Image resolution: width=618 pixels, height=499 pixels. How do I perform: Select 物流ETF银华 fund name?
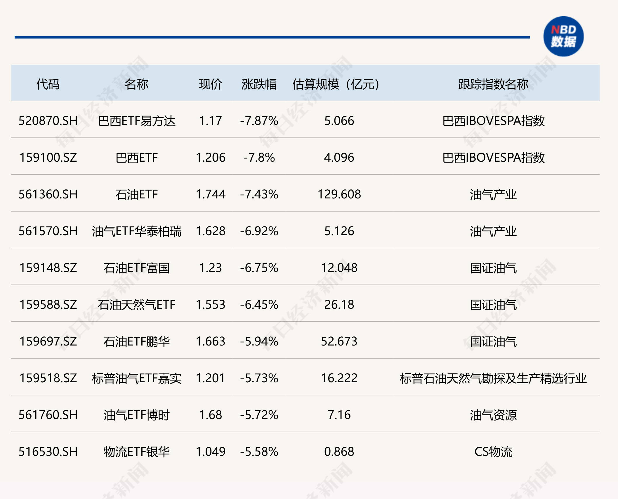click(136, 452)
